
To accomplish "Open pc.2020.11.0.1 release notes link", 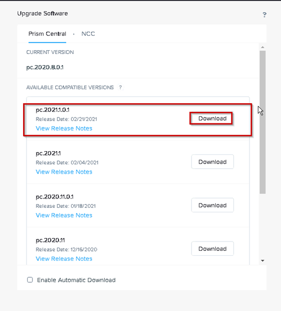I will (64, 215).
